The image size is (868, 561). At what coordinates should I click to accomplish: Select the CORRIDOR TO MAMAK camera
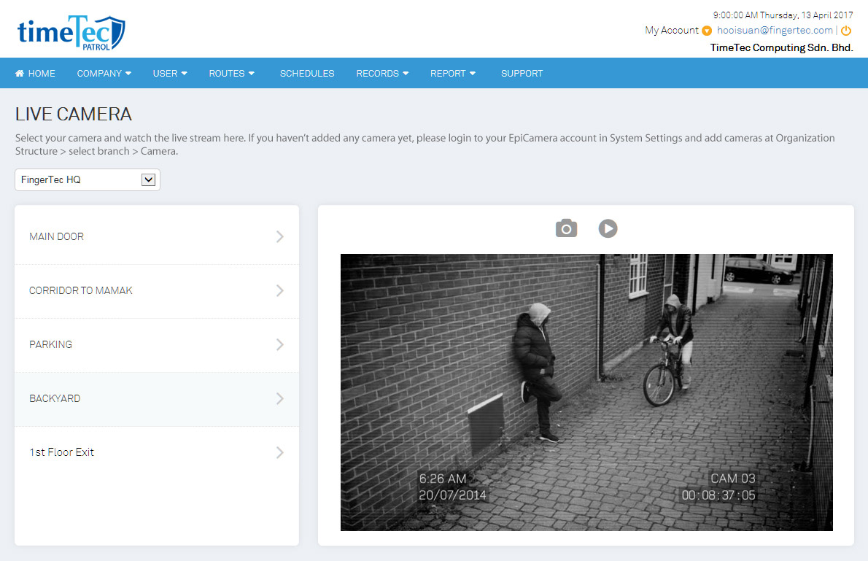pyautogui.click(x=157, y=291)
